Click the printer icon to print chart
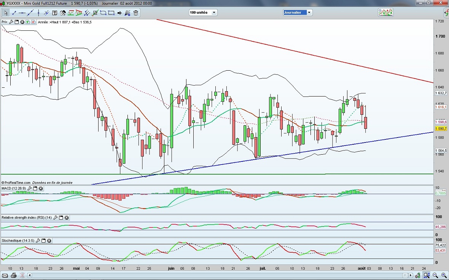This screenshot has width=449, height=280. tap(14, 275)
